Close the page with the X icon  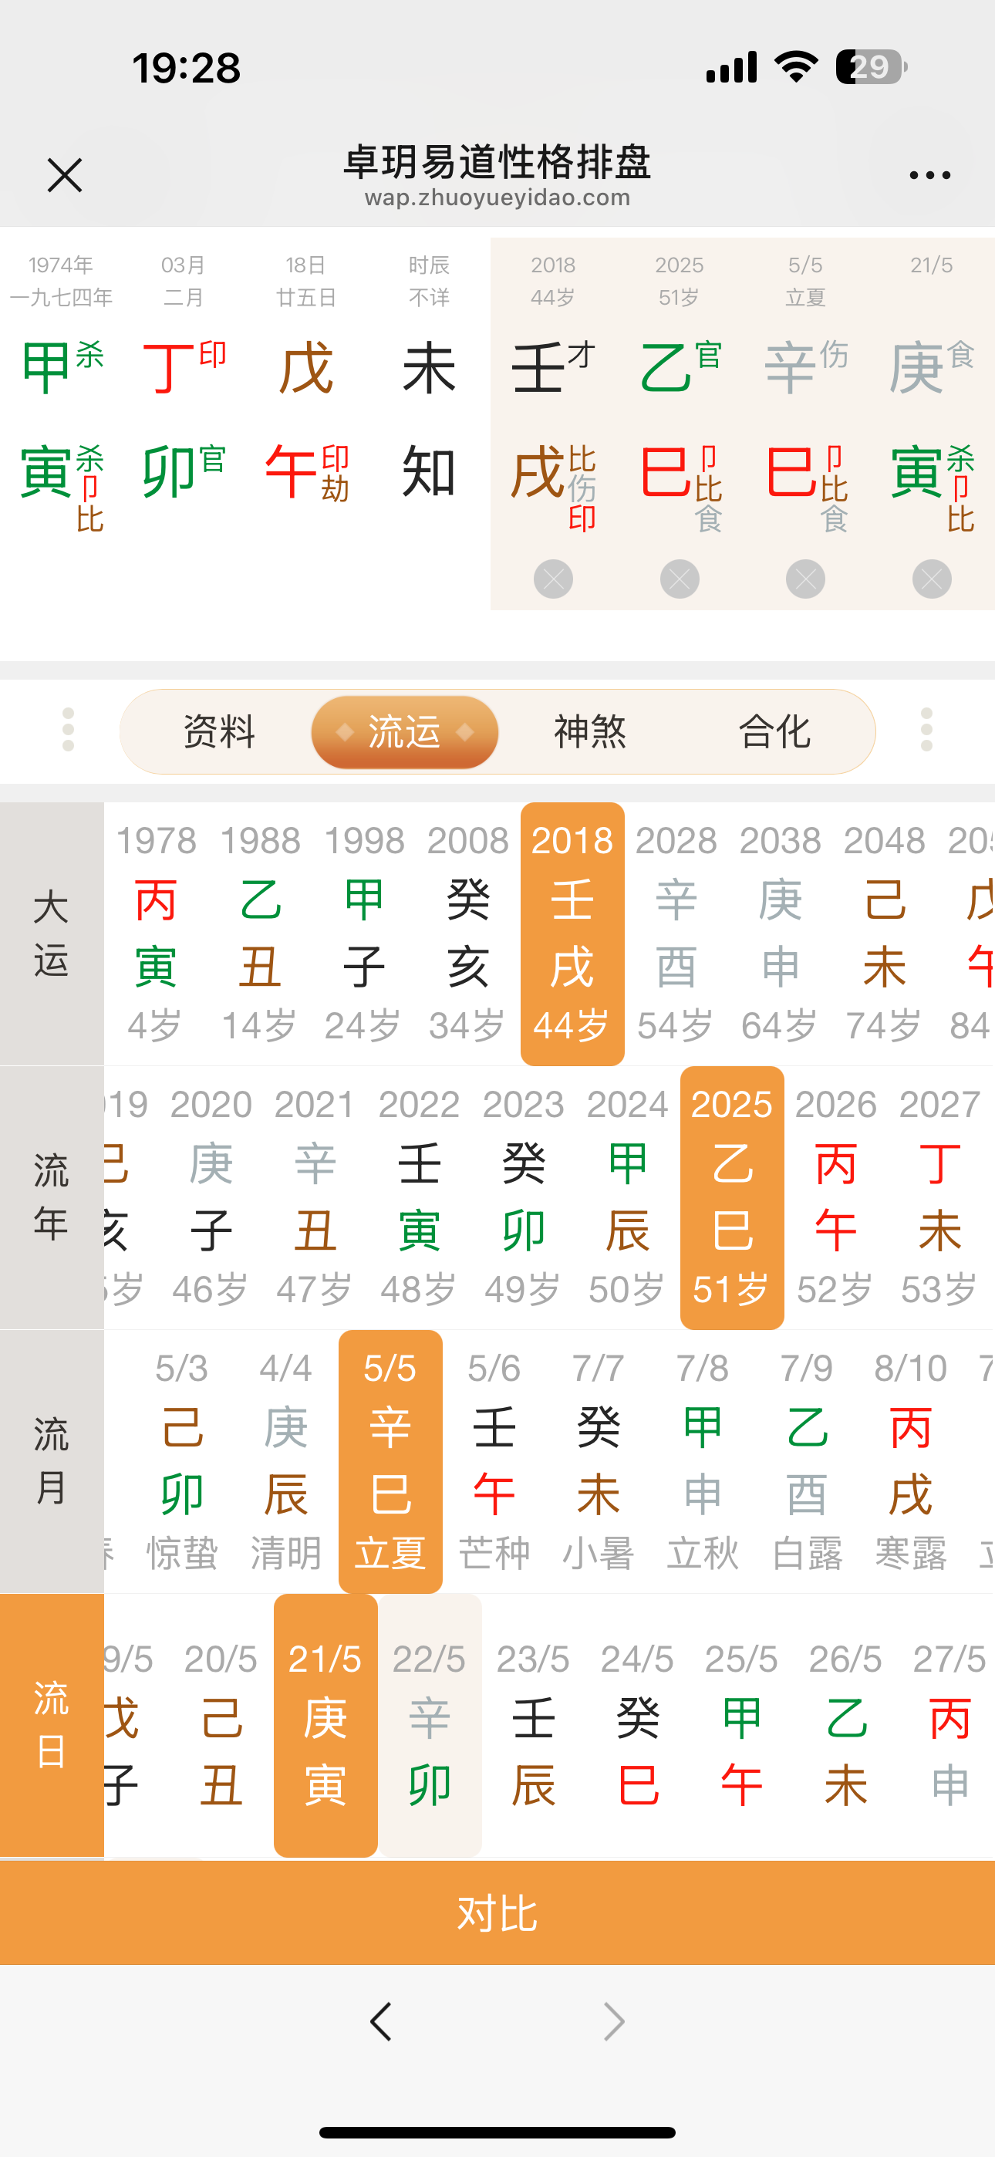click(x=65, y=175)
